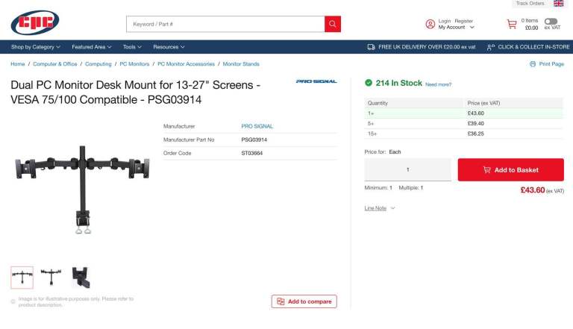Select the third product thumbnail
This screenshot has width=573, height=329.
coord(81,278)
